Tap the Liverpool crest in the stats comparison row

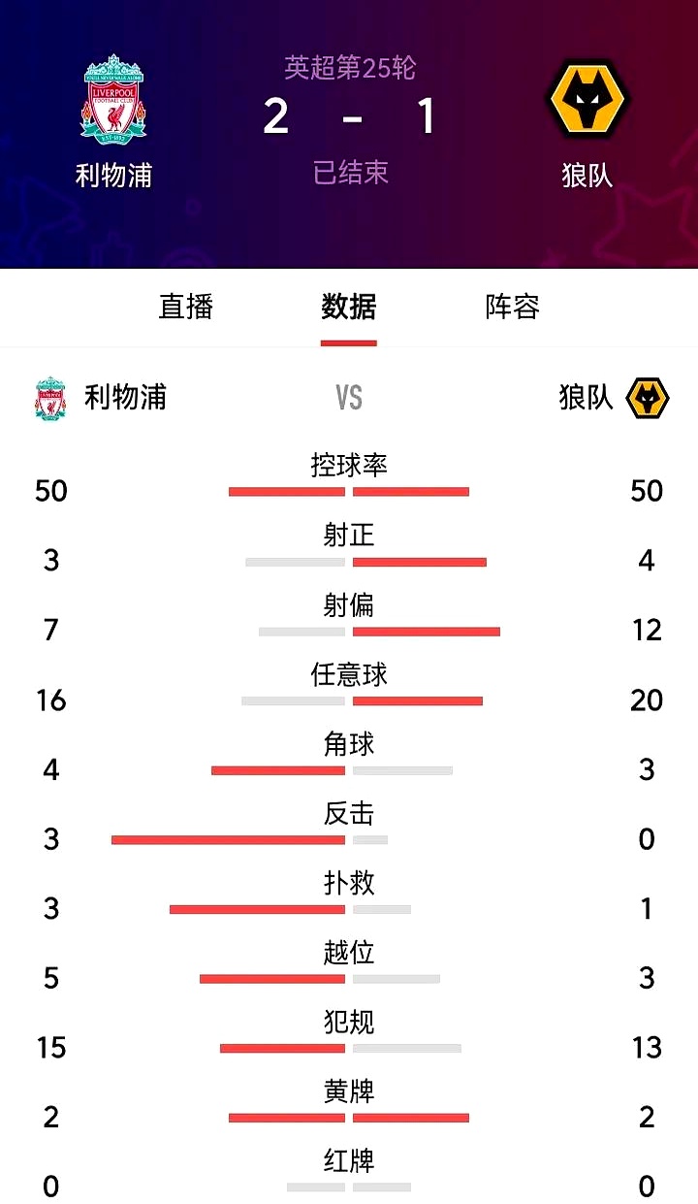tap(49, 397)
